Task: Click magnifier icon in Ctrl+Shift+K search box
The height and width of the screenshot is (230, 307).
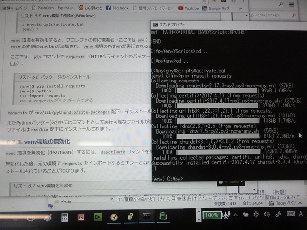Action: click(x=294, y=15)
